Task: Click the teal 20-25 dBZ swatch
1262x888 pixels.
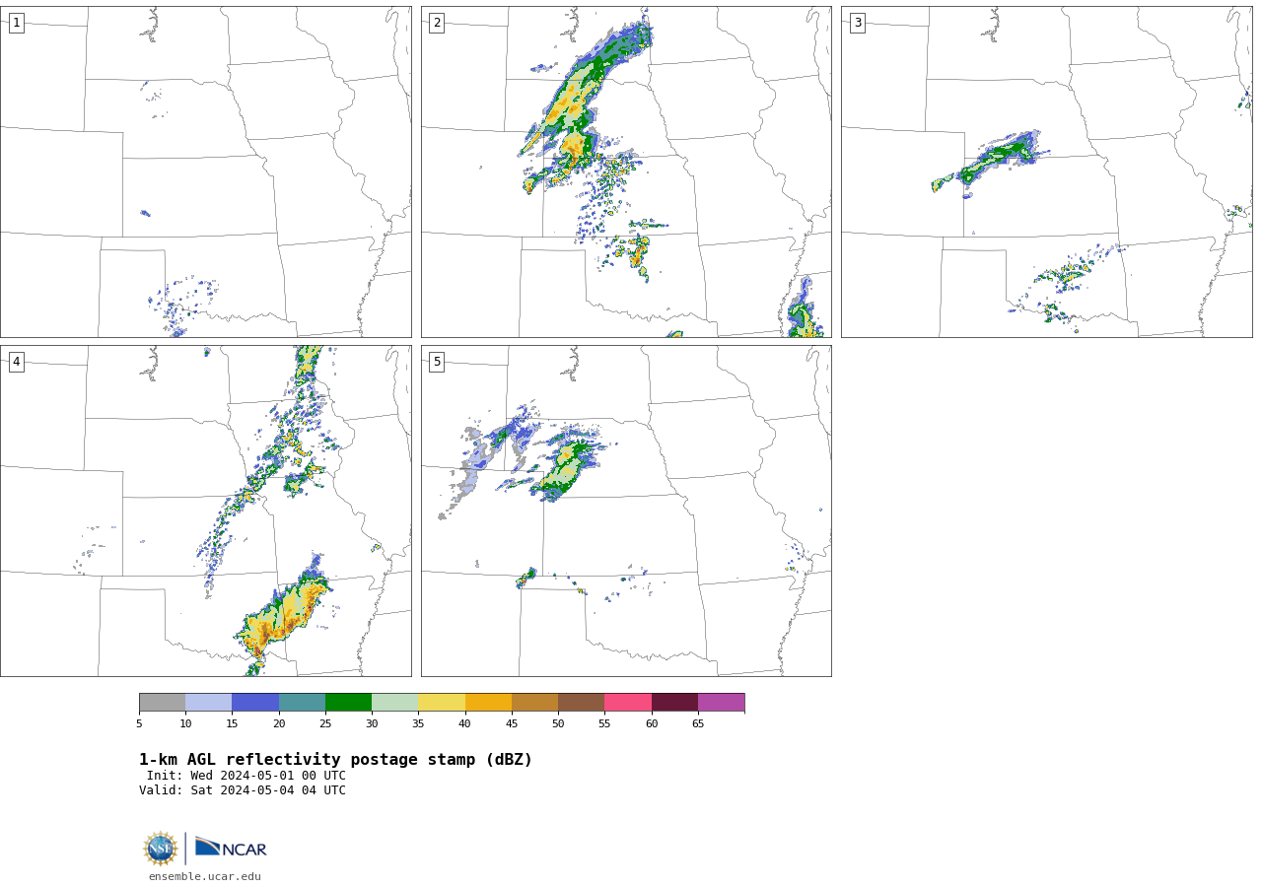Action: [302, 702]
